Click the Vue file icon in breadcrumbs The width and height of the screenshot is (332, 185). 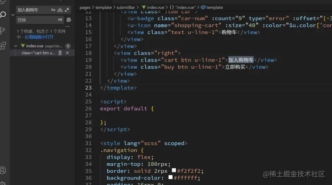(x=144, y=7)
